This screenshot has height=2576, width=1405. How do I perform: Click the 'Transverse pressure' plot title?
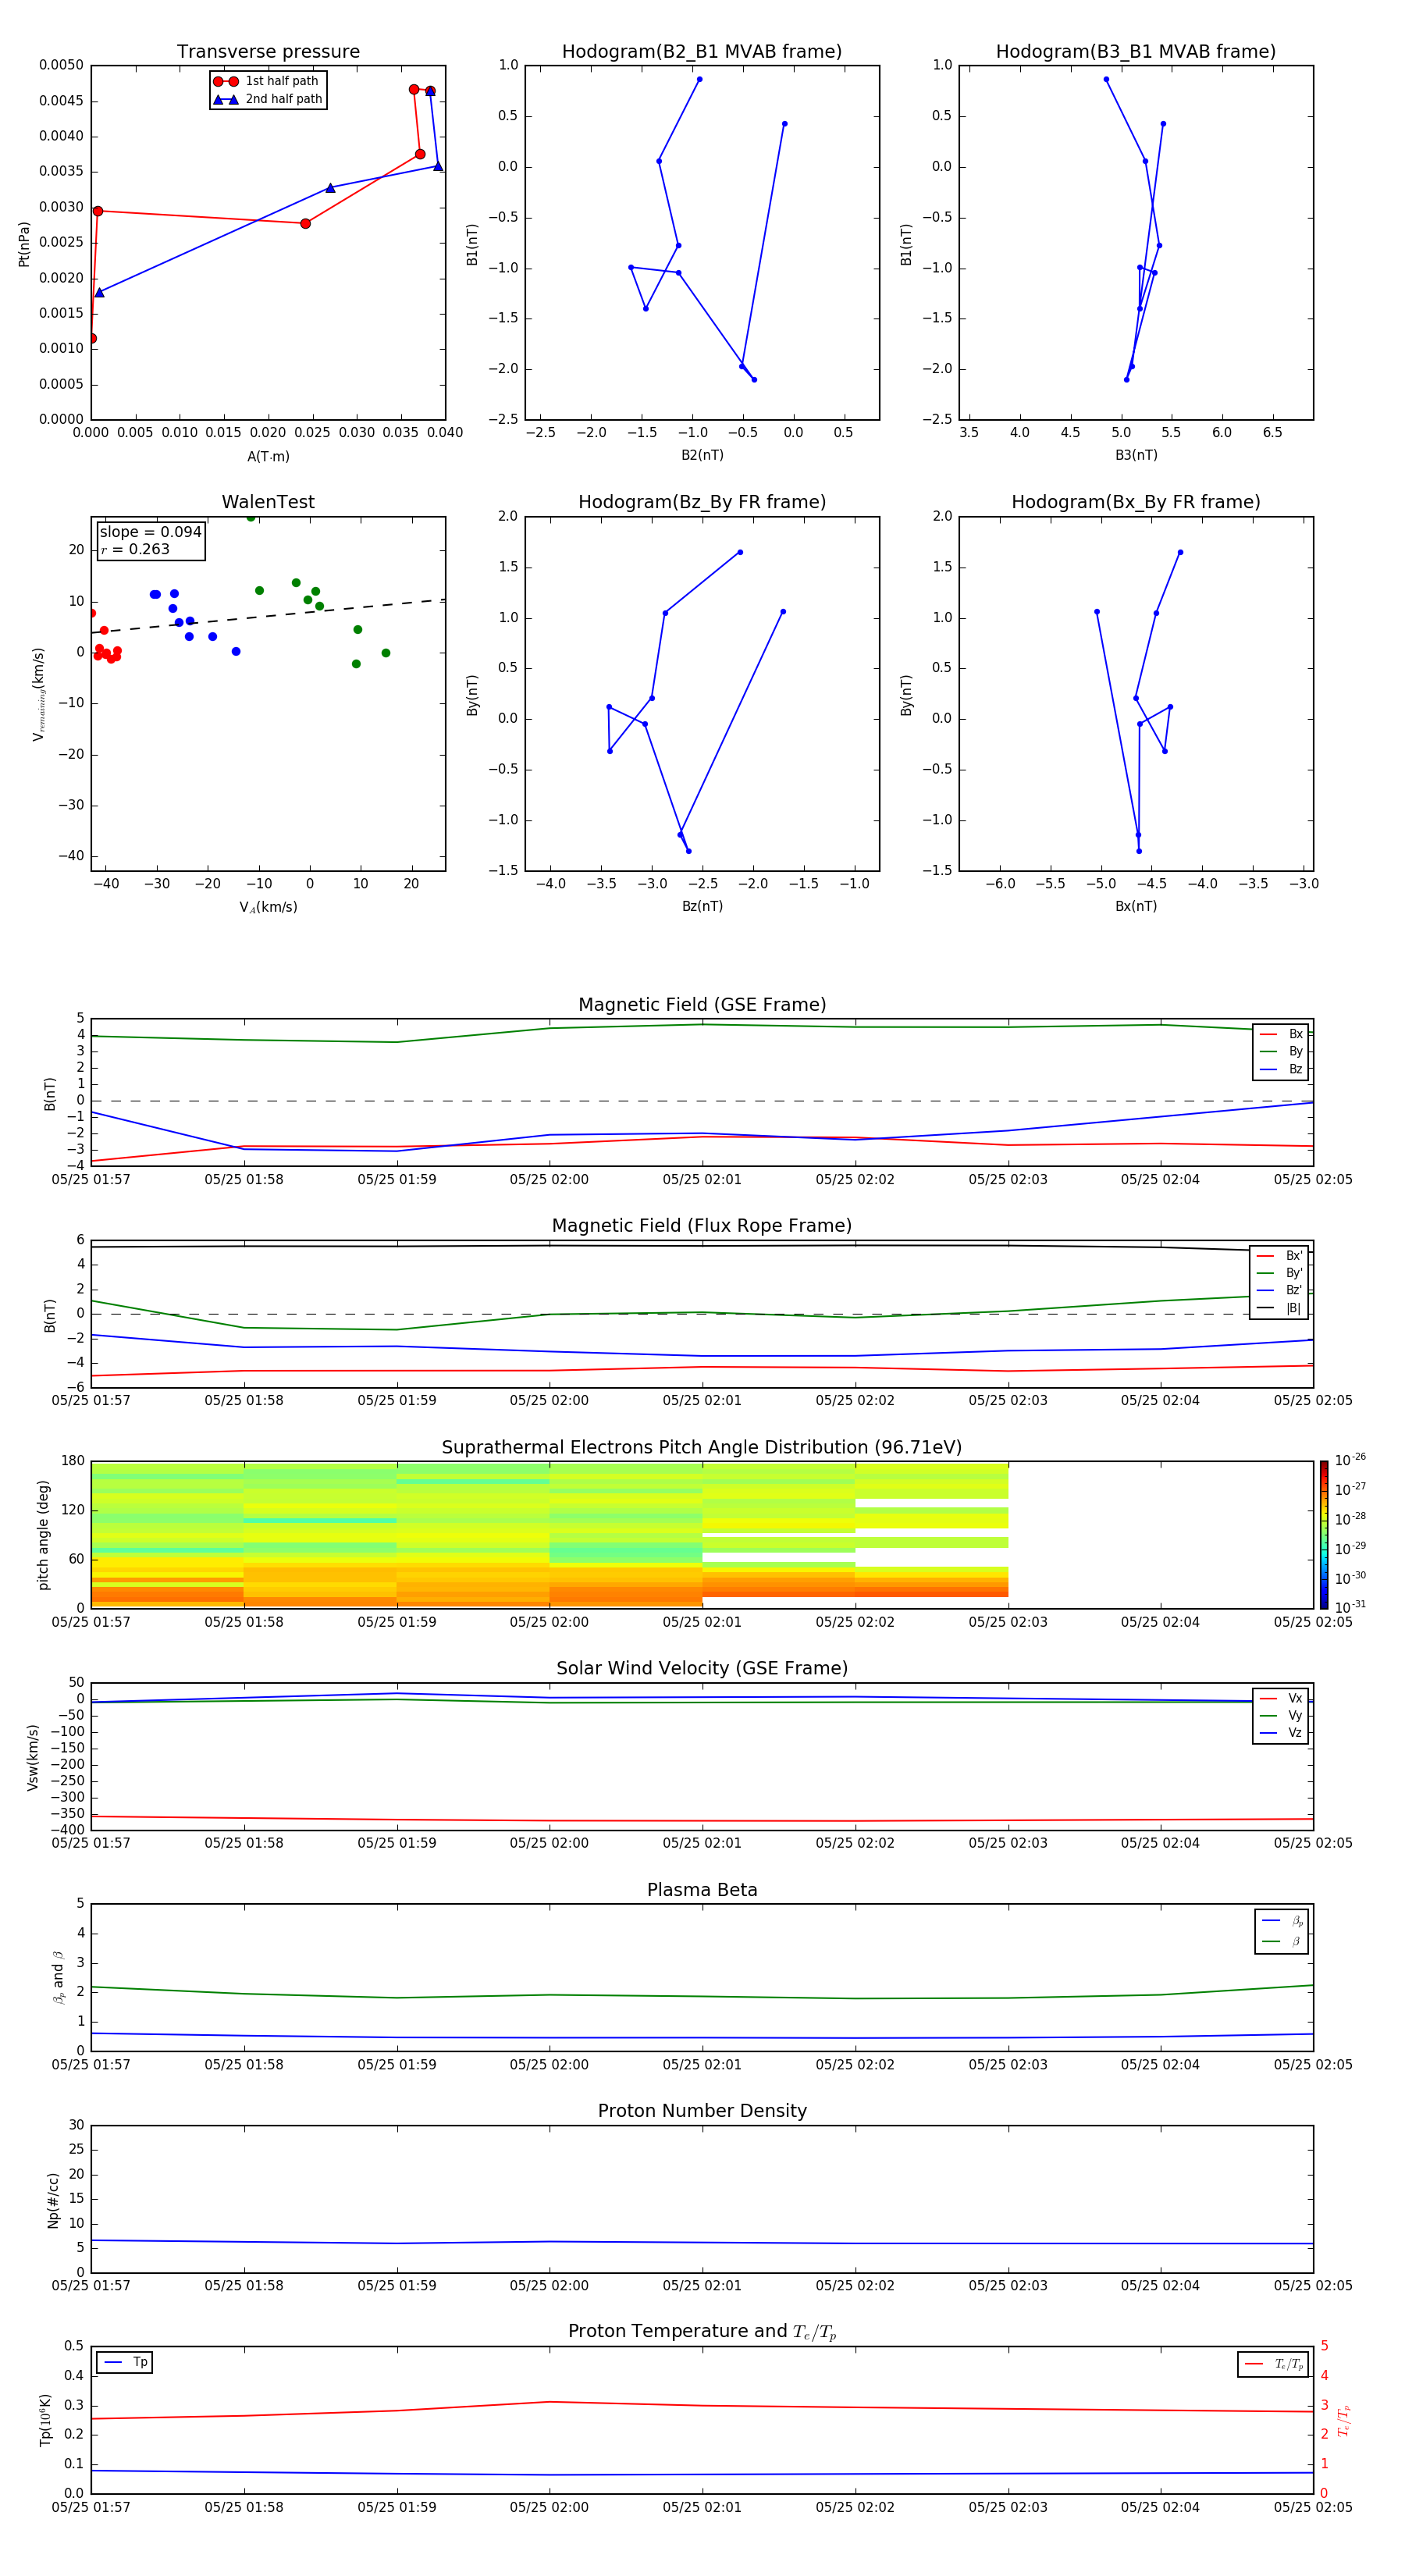pyautogui.click(x=268, y=52)
